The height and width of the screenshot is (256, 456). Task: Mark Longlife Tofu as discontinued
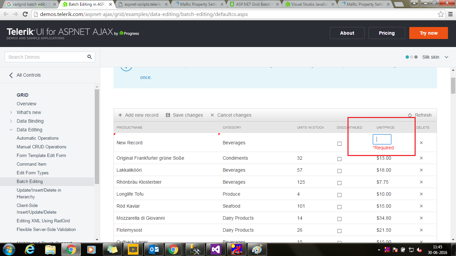pos(339,195)
